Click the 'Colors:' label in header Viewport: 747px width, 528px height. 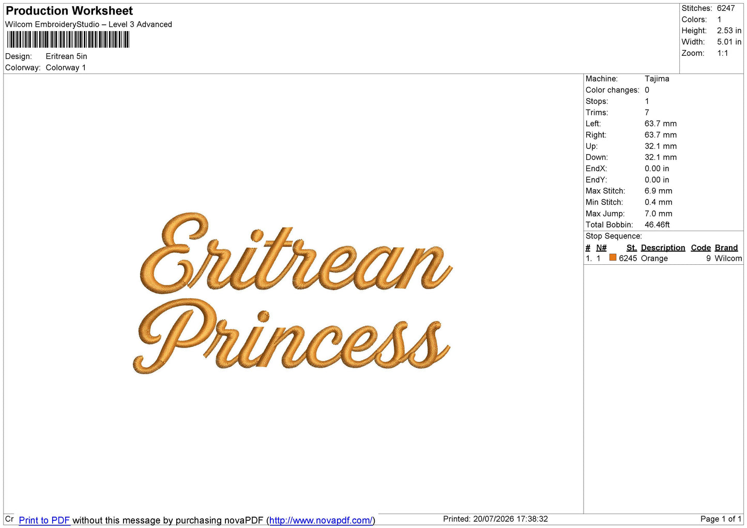(x=694, y=20)
